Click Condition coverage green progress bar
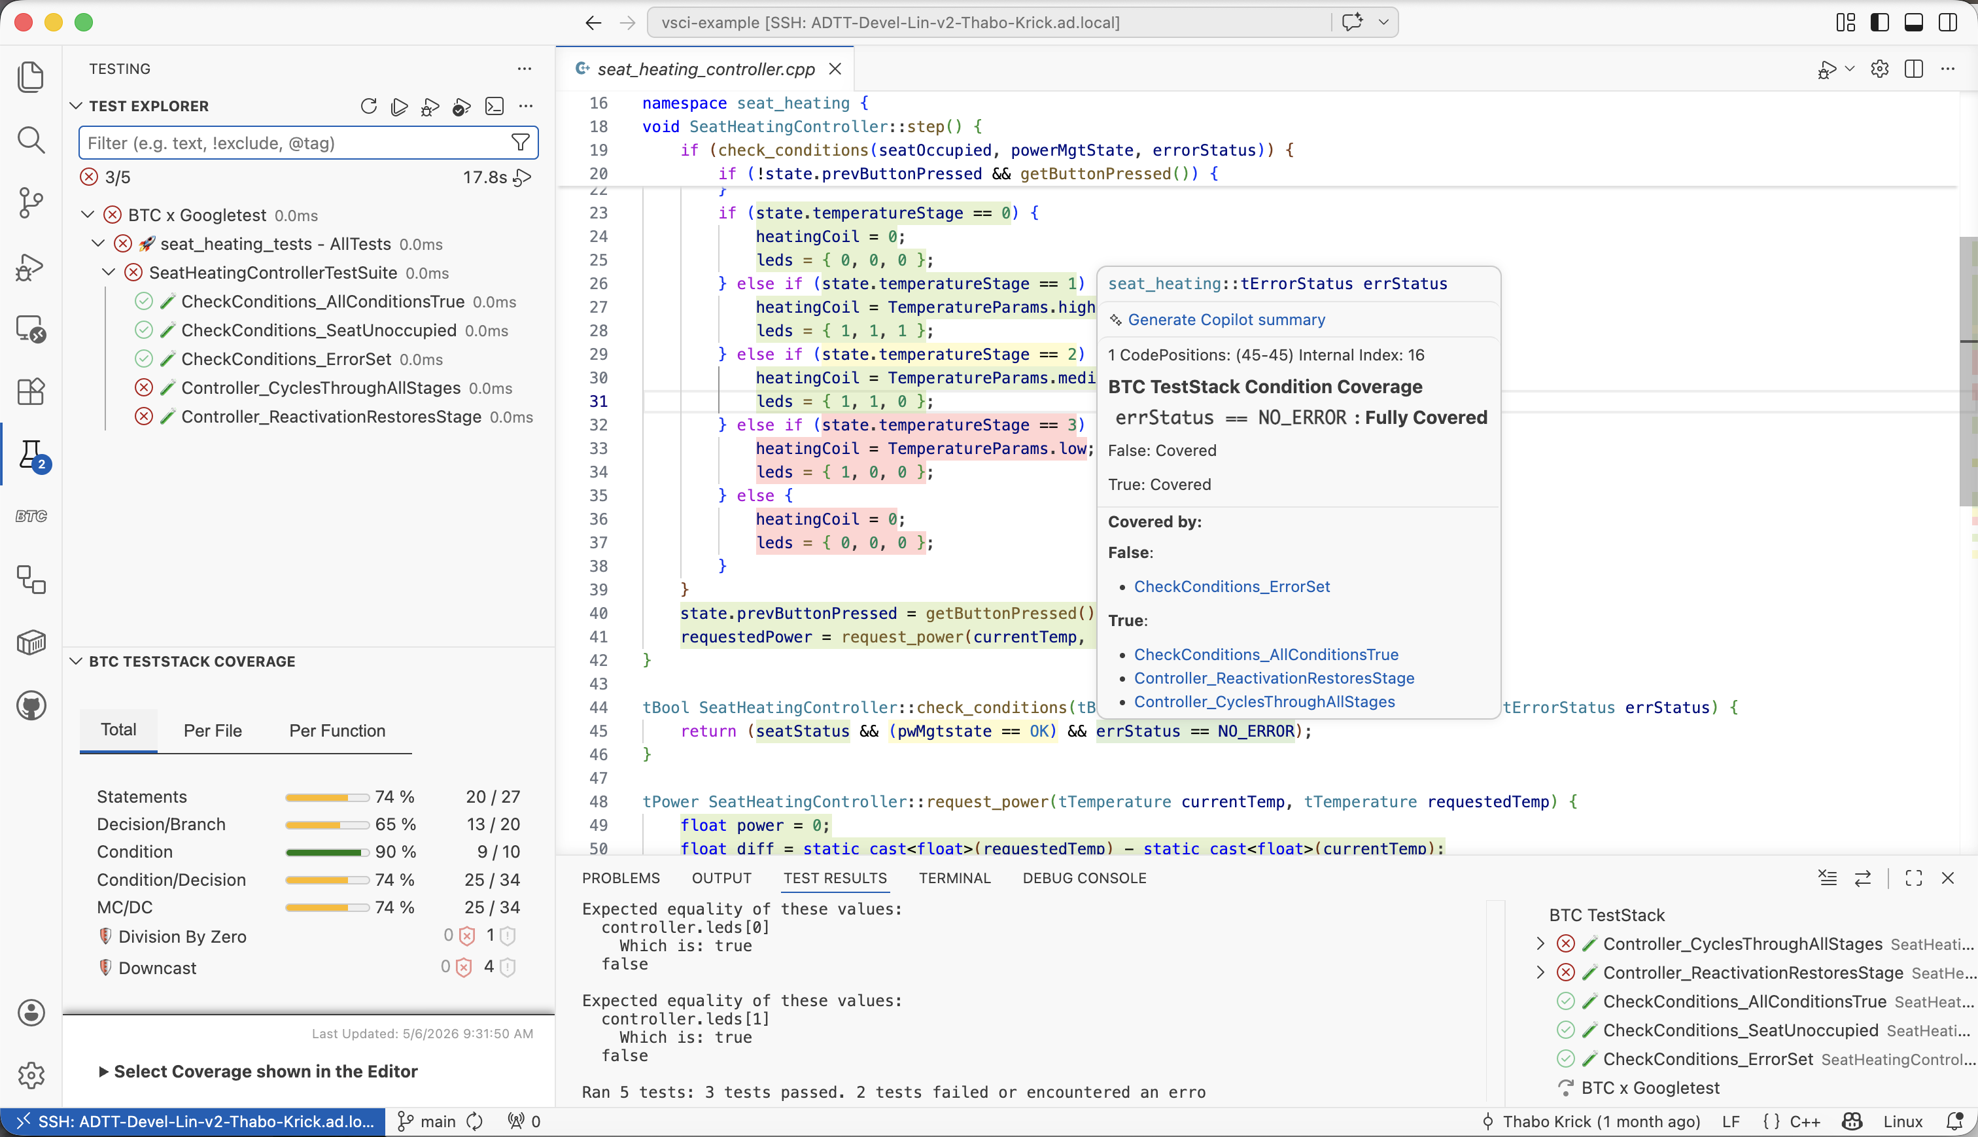The width and height of the screenshot is (1978, 1137). point(327,852)
